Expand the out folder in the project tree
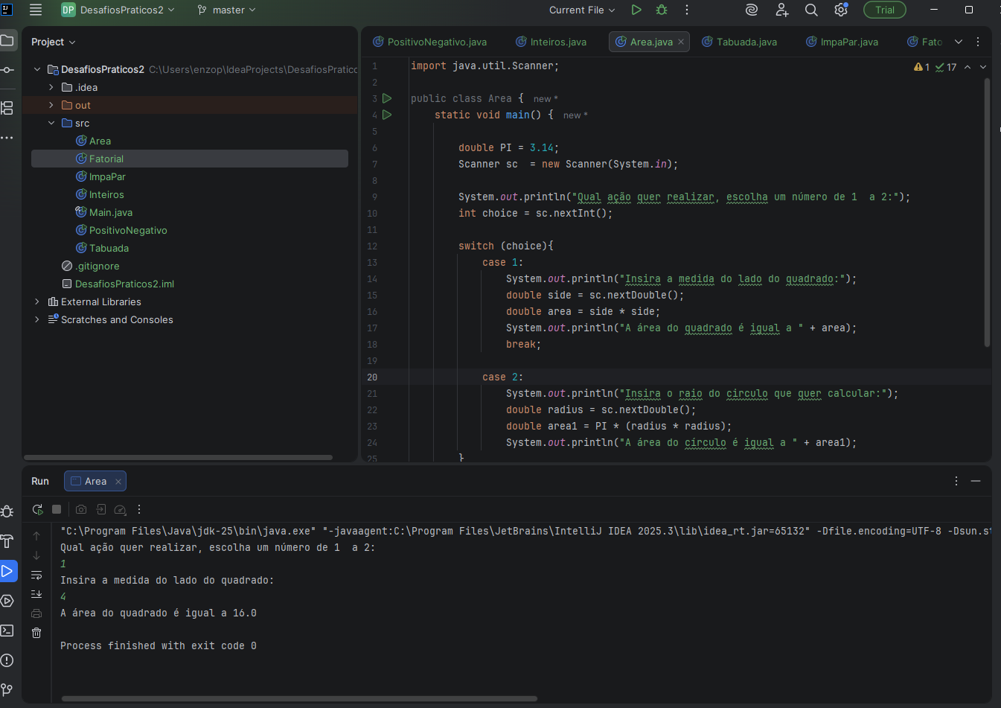Image resolution: width=1001 pixels, height=708 pixels. pyautogui.click(x=51, y=105)
